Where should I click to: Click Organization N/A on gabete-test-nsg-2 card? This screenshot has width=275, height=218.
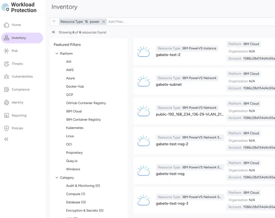click(241, 141)
